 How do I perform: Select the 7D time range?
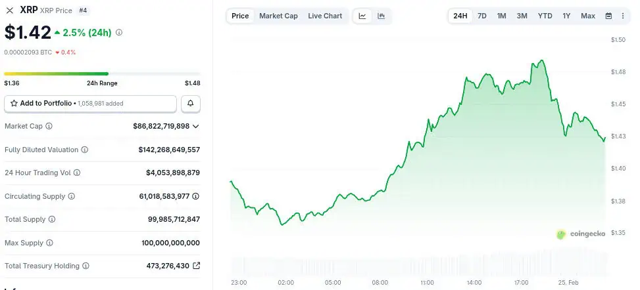[x=482, y=16]
